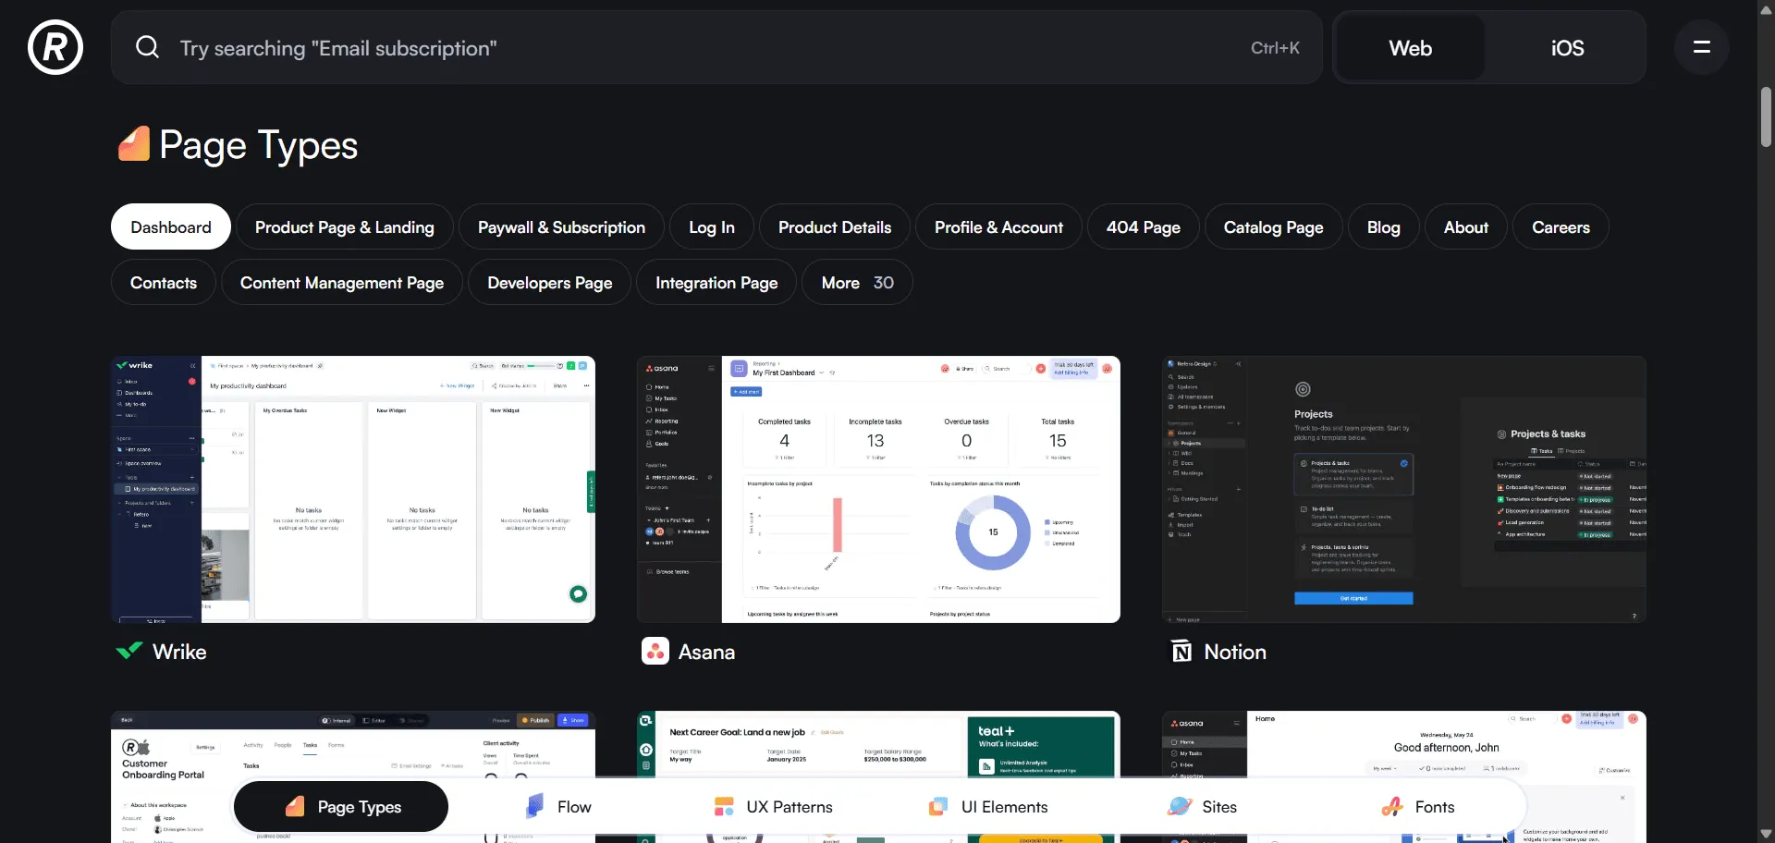Click the Asana logo icon
This screenshot has width=1775, height=843.
(x=655, y=652)
